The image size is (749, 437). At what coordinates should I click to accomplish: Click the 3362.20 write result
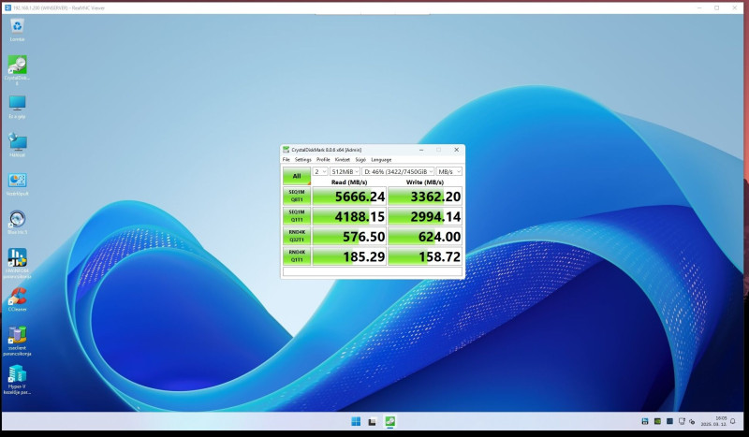[x=425, y=197]
